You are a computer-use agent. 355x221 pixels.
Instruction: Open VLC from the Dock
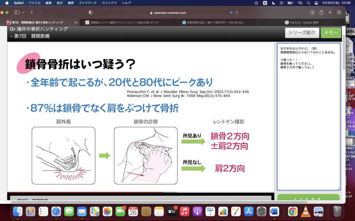coord(305,211)
